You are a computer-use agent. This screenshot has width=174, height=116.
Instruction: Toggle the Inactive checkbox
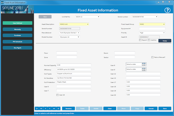click(149, 40)
